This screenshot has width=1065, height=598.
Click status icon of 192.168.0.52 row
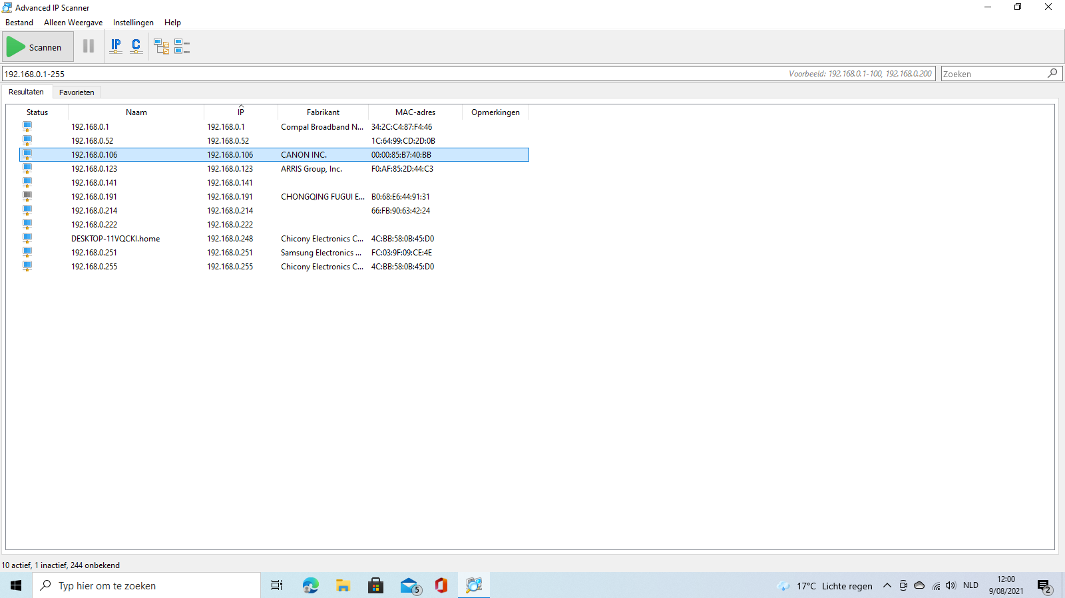click(x=27, y=140)
